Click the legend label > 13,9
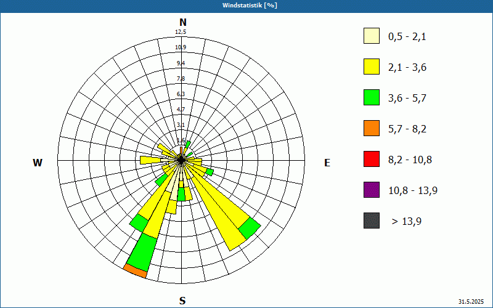 coord(407,222)
